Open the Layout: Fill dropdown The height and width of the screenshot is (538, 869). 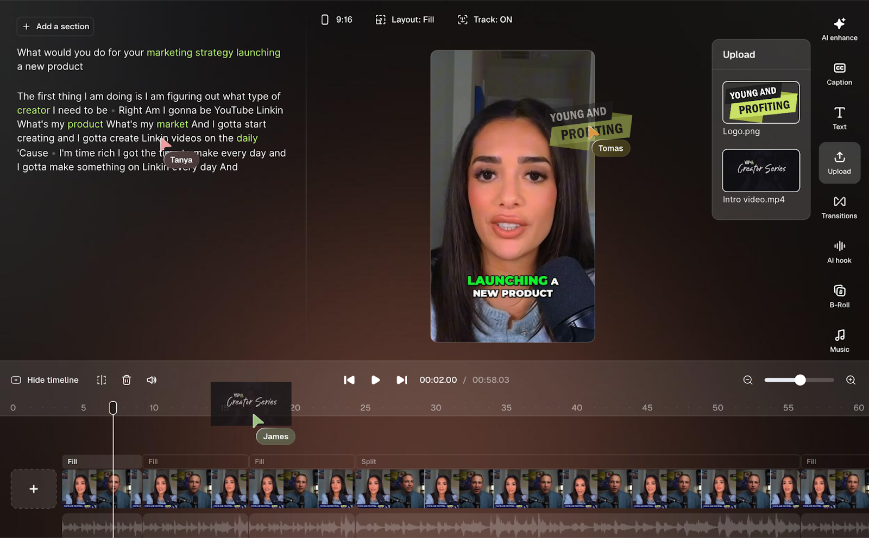pyautogui.click(x=405, y=20)
